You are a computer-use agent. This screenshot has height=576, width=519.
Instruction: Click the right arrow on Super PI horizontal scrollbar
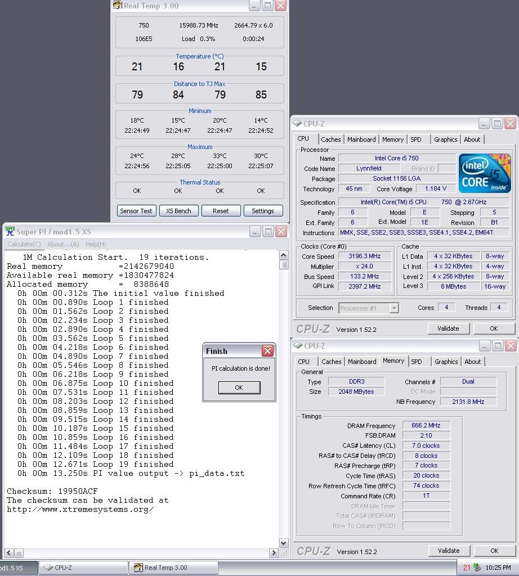[274, 552]
